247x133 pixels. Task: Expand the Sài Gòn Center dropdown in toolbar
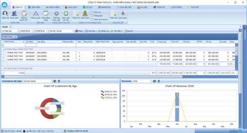pyautogui.click(x=72, y=31)
